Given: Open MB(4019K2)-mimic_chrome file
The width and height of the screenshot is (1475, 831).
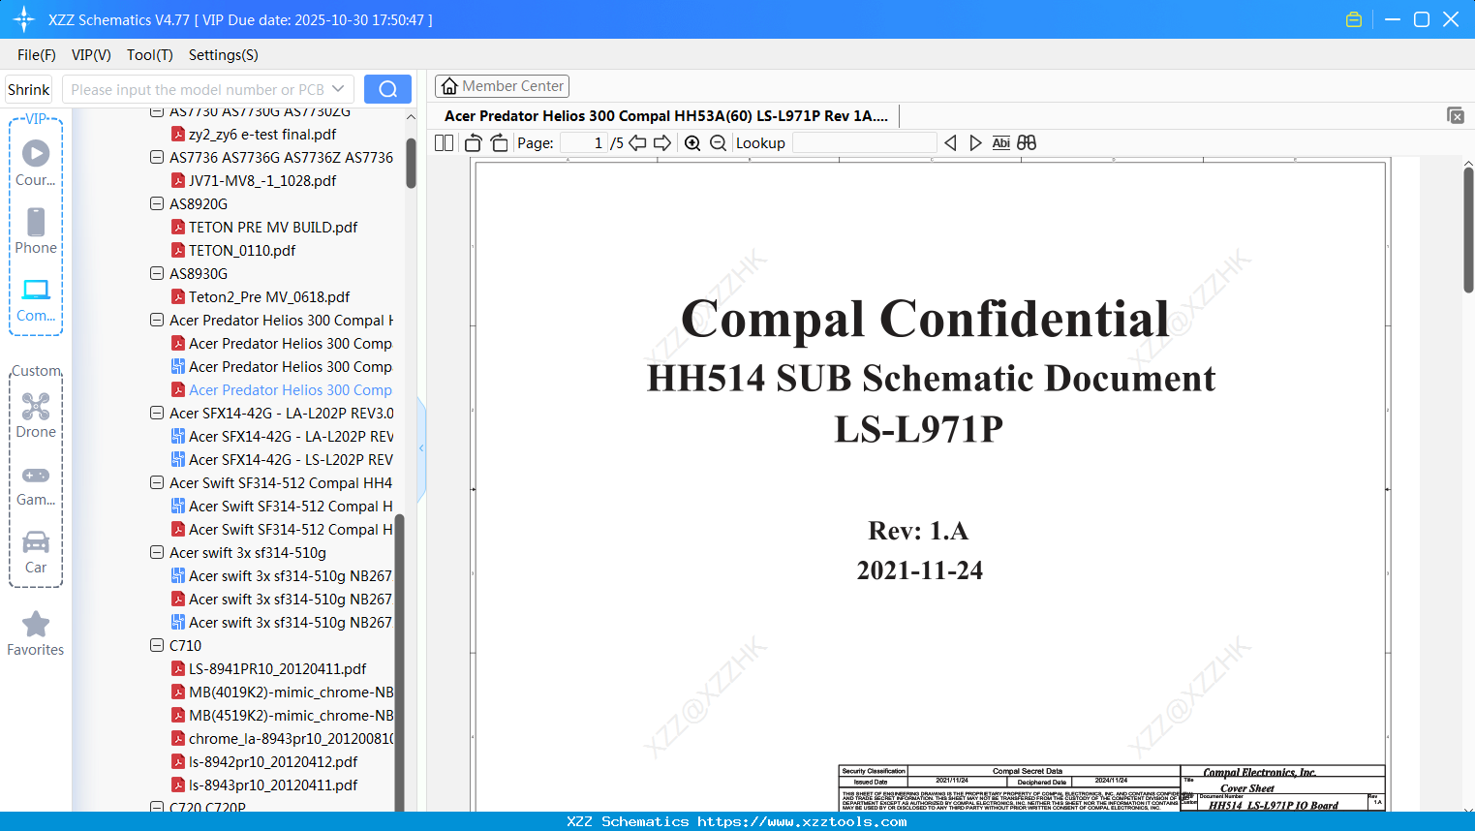Looking at the screenshot, I should 291,692.
